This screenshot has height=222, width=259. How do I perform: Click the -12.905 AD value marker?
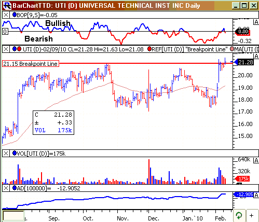pos(243,195)
